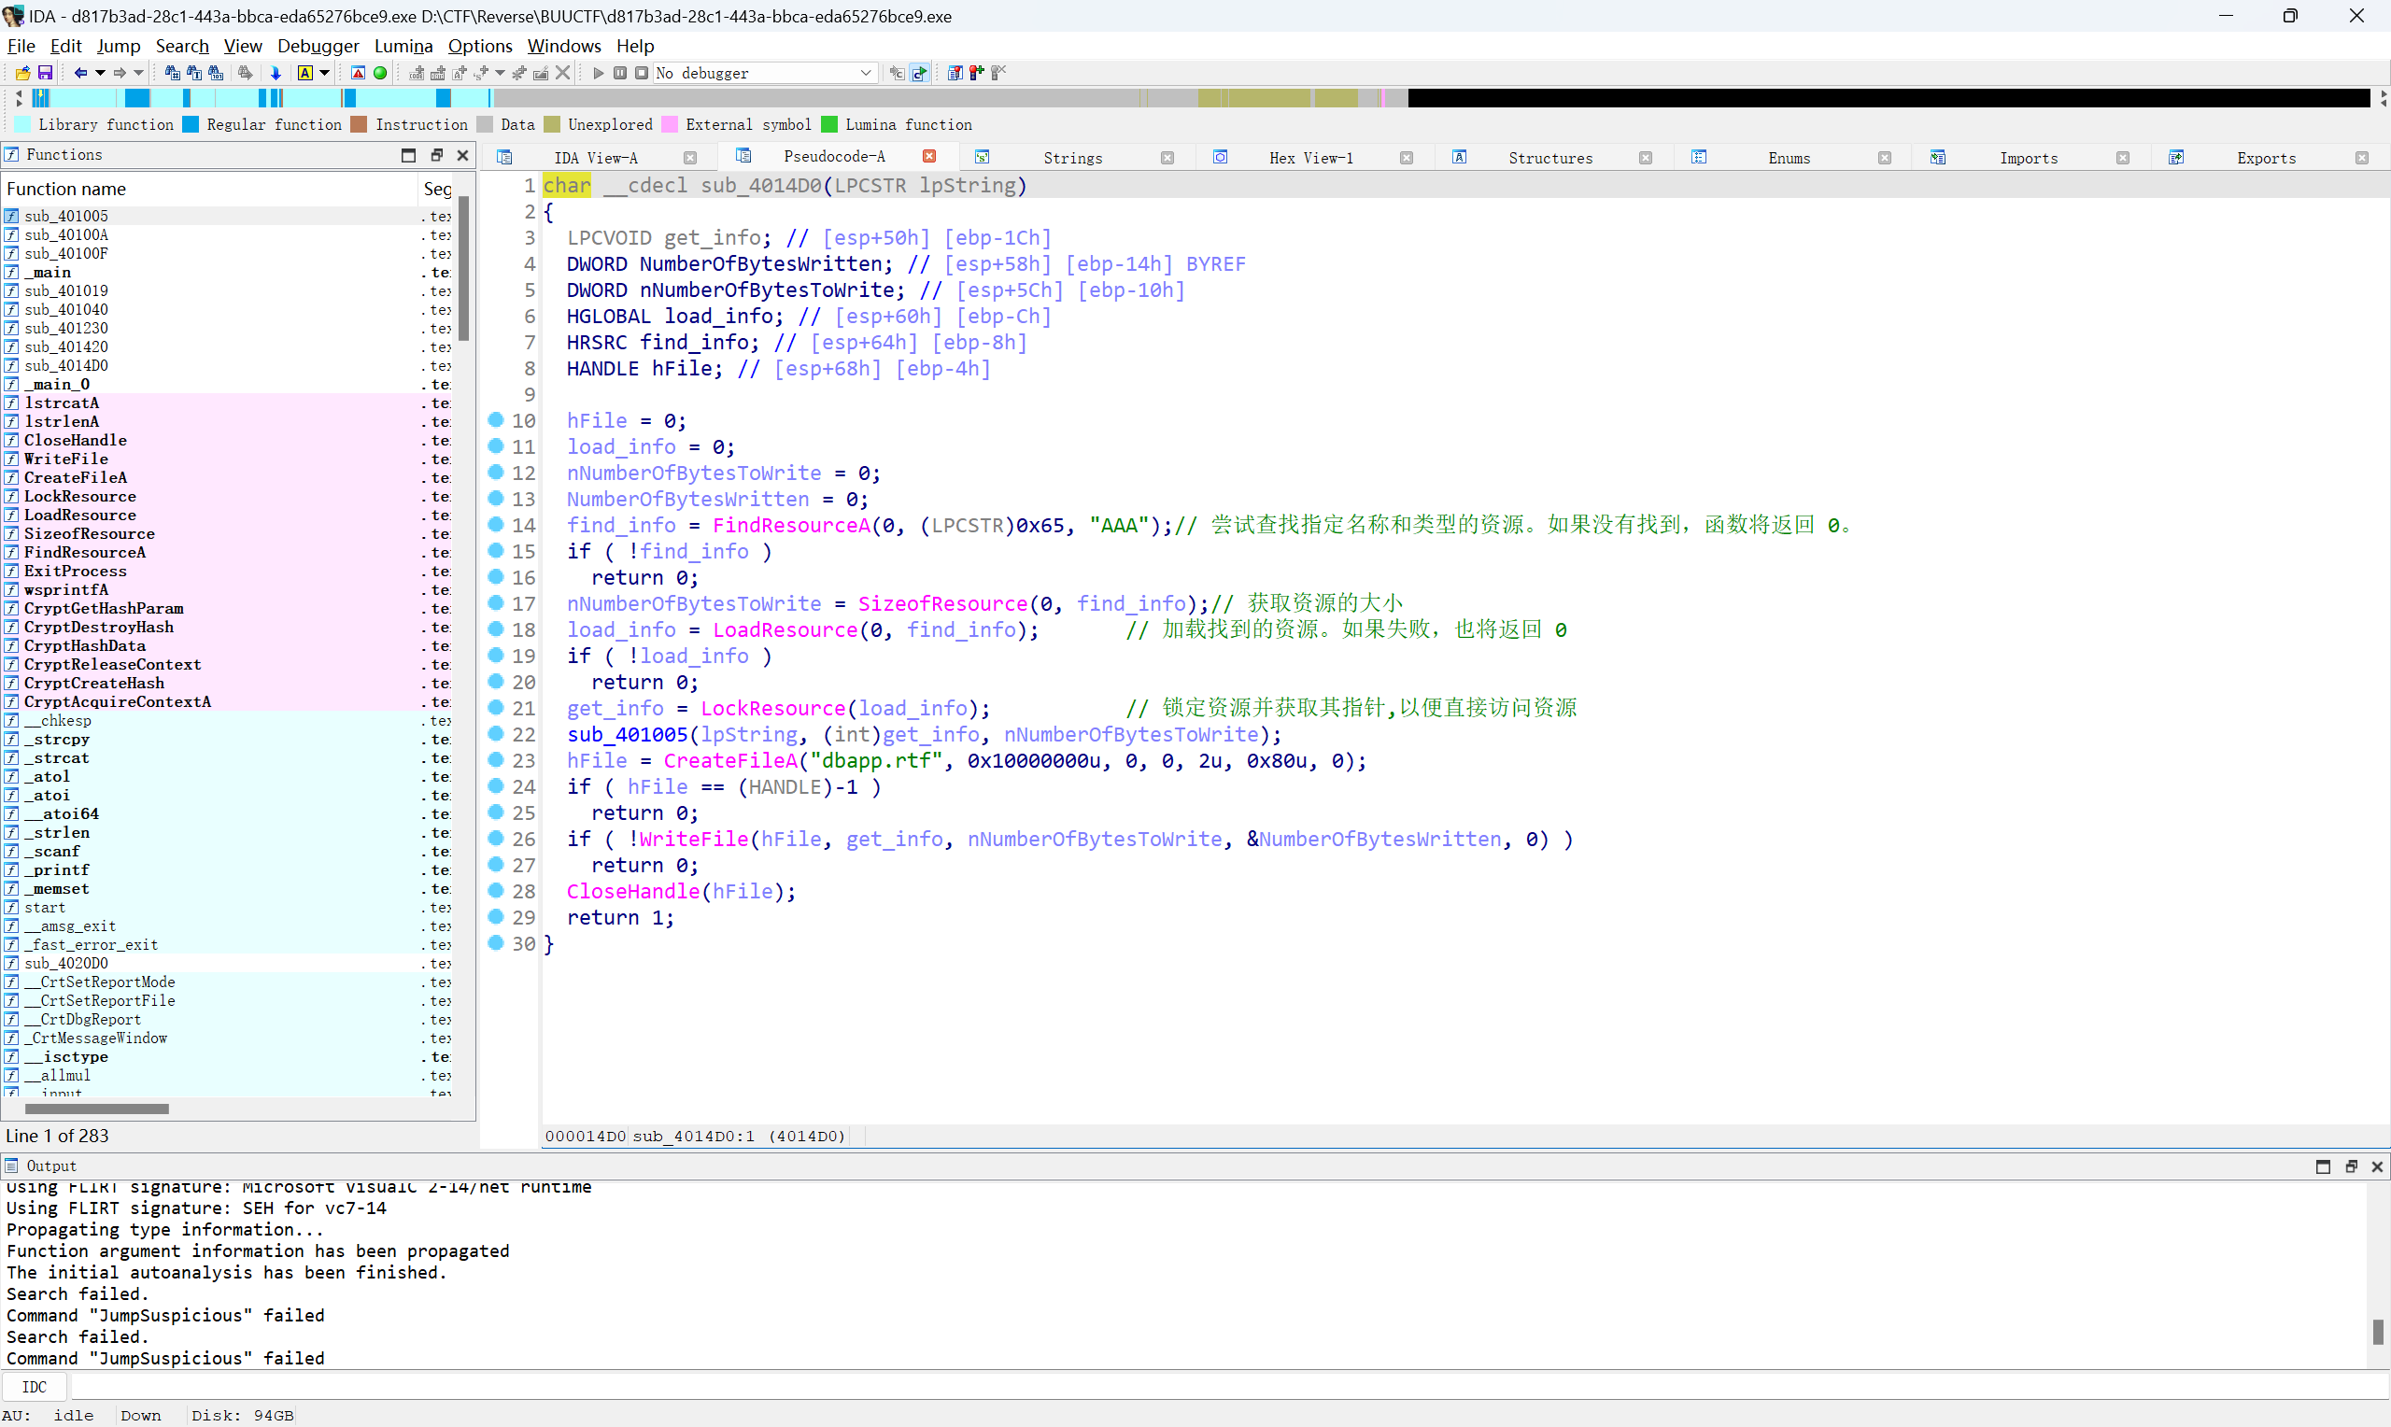Click the External symbol pink swatch

click(669, 124)
